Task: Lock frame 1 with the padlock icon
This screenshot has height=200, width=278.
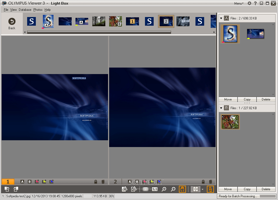Action: pyautogui.click(x=96, y=182)
